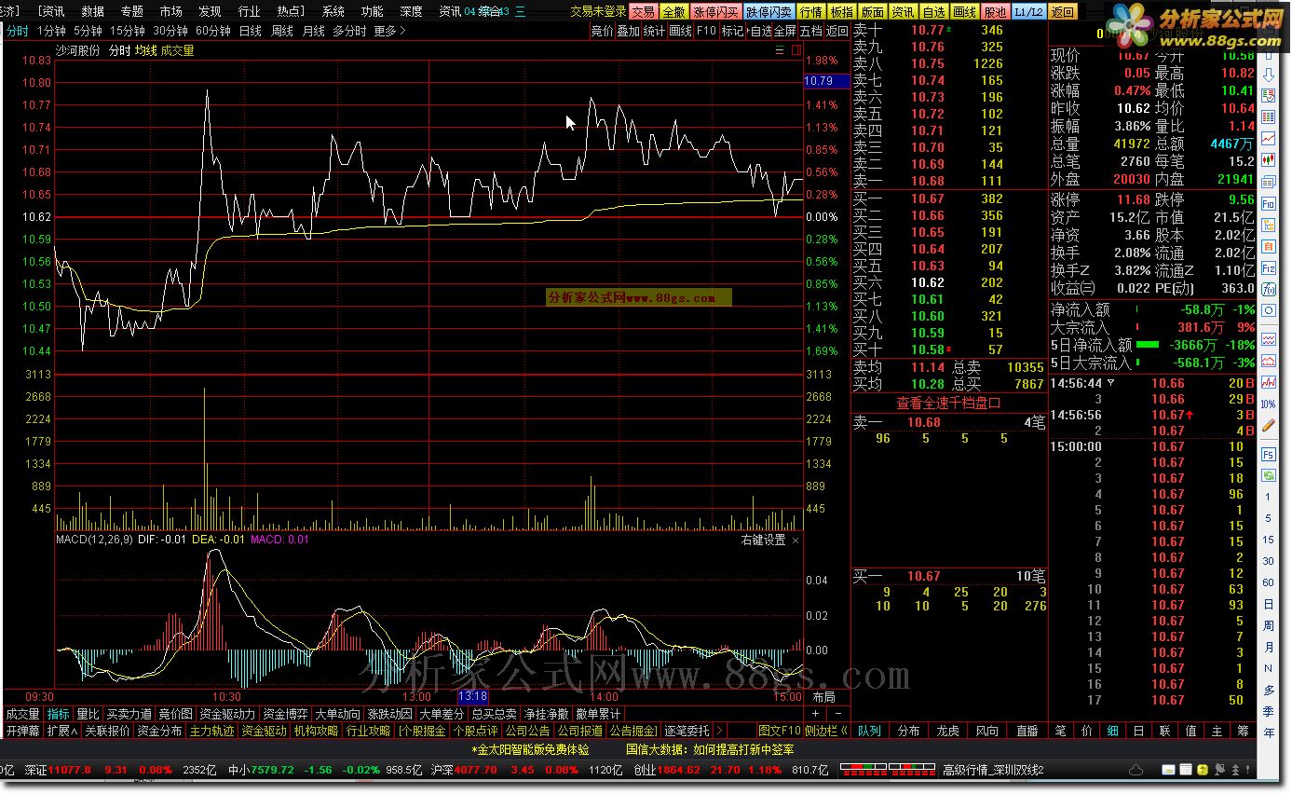Click the 13:18 time marker on axis
Image resolution: width=1292 pixels, height=794 pixels.
tap(473, 696)
